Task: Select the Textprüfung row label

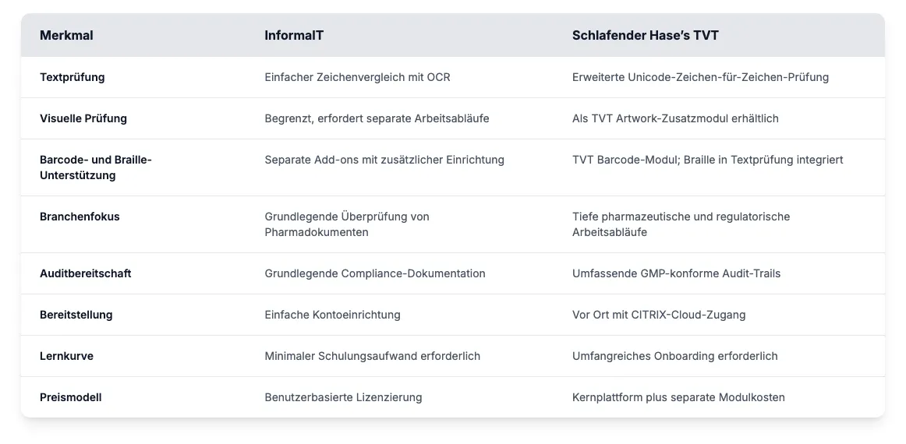Action: tap(72, 77)
